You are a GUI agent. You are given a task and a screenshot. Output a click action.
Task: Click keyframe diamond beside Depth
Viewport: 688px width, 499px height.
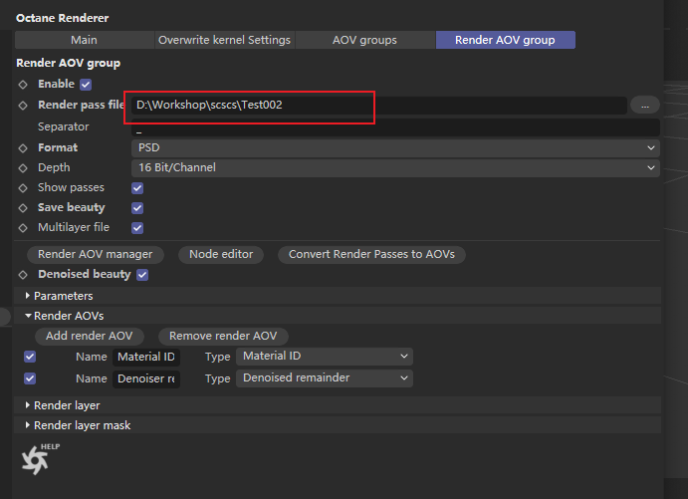(23, 168)
